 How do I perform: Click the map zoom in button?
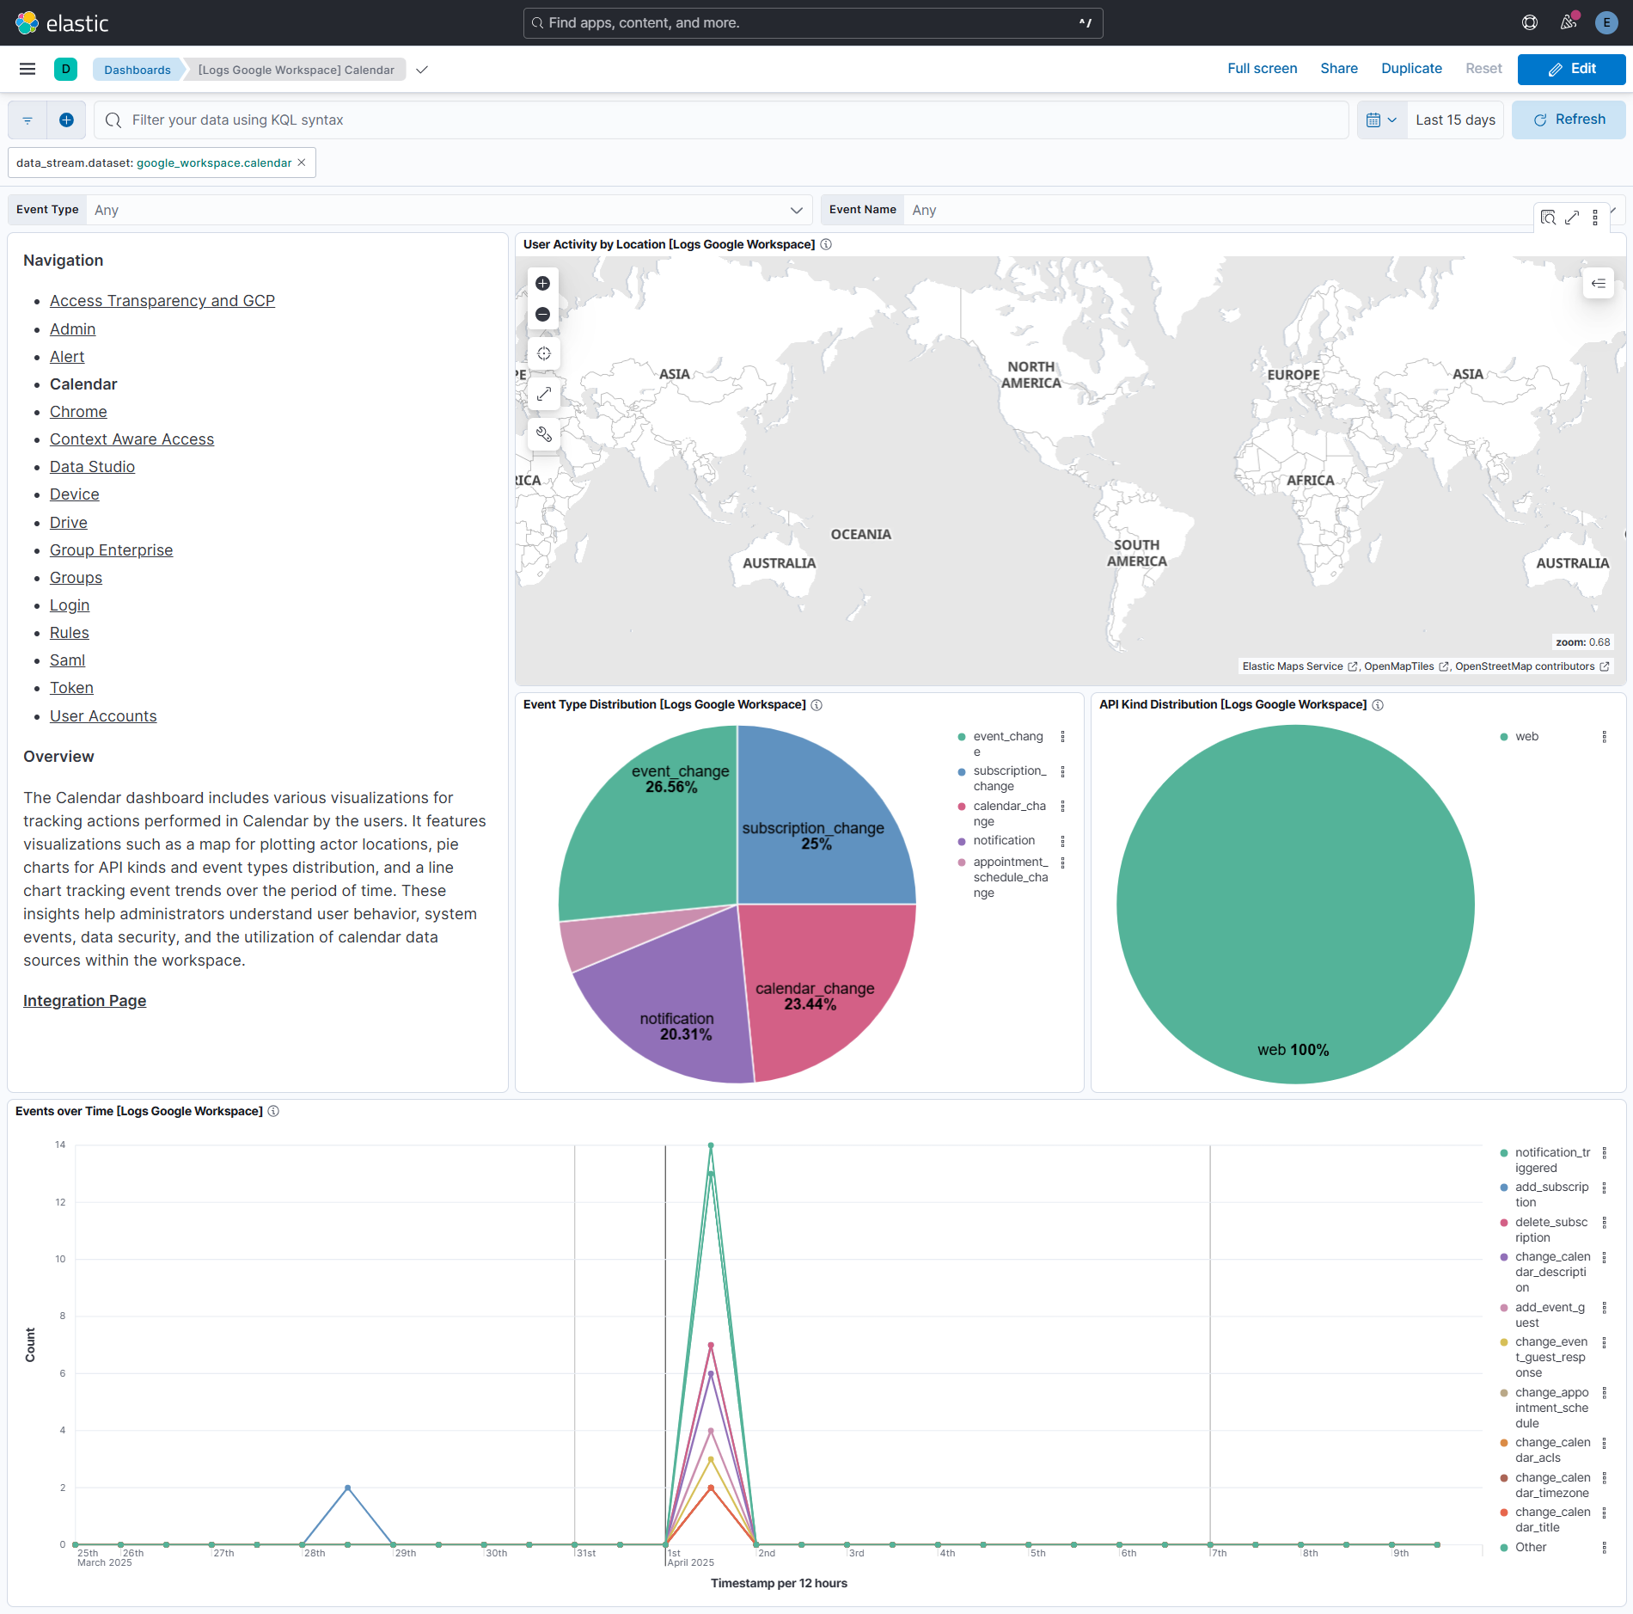click(x=542, y=284)
